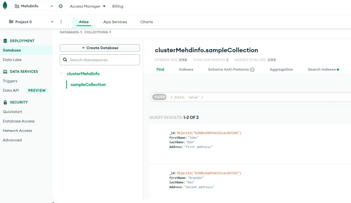Open the Indexes tab

(186, 69)
